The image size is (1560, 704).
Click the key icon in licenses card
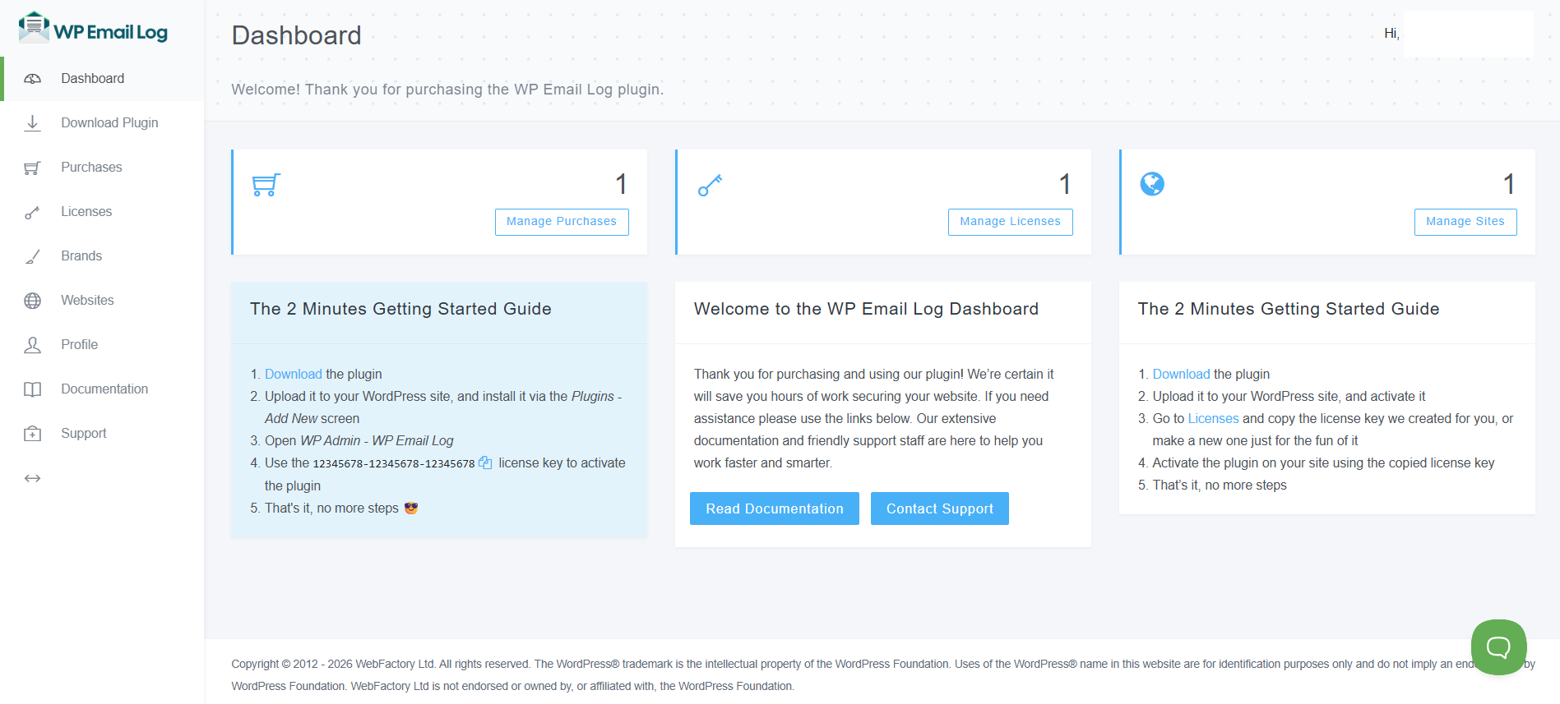[710, 185]
